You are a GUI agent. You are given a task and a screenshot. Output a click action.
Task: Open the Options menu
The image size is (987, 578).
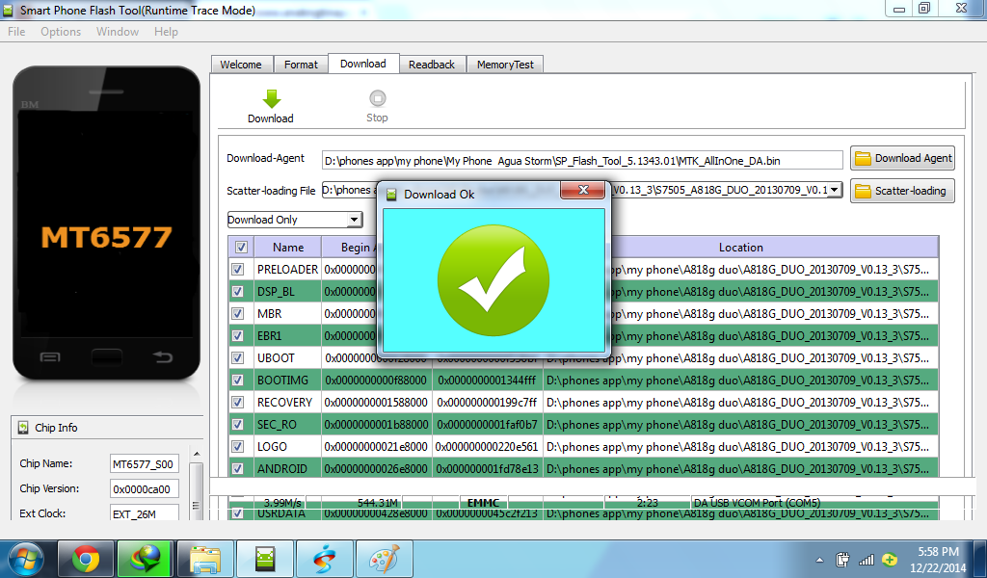[61, 32]
